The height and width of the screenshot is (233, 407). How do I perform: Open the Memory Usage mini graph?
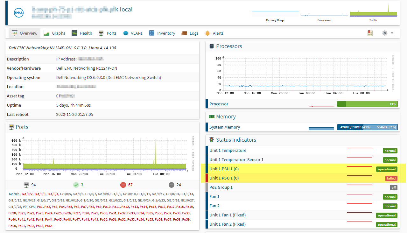coord(275,13)
